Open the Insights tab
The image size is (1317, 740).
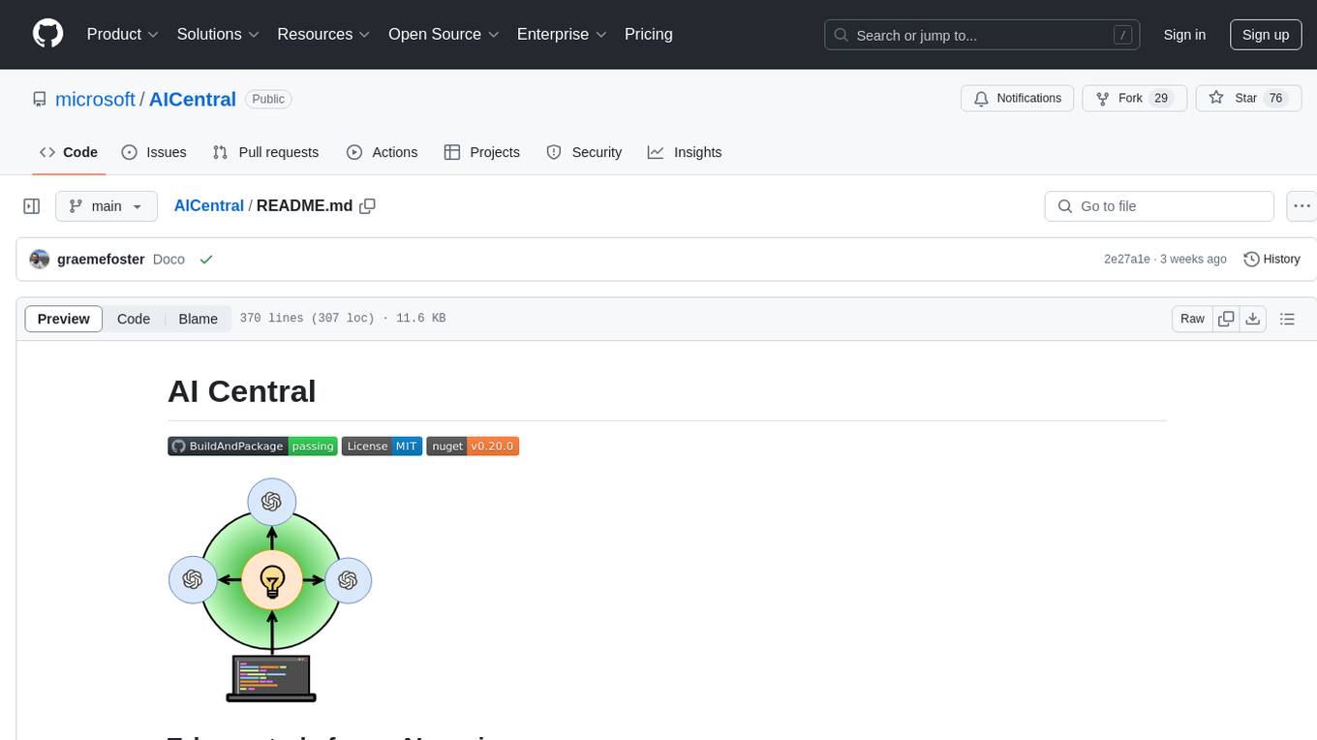pos(685,152)
